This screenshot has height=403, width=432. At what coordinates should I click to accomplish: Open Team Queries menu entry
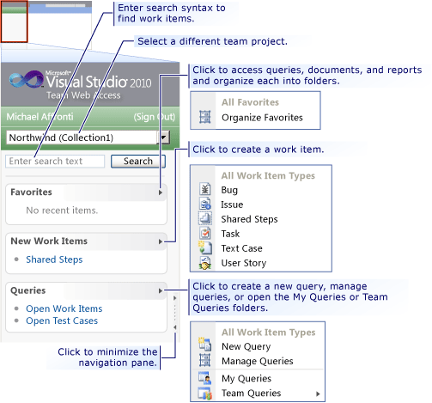tap(252, 394)
